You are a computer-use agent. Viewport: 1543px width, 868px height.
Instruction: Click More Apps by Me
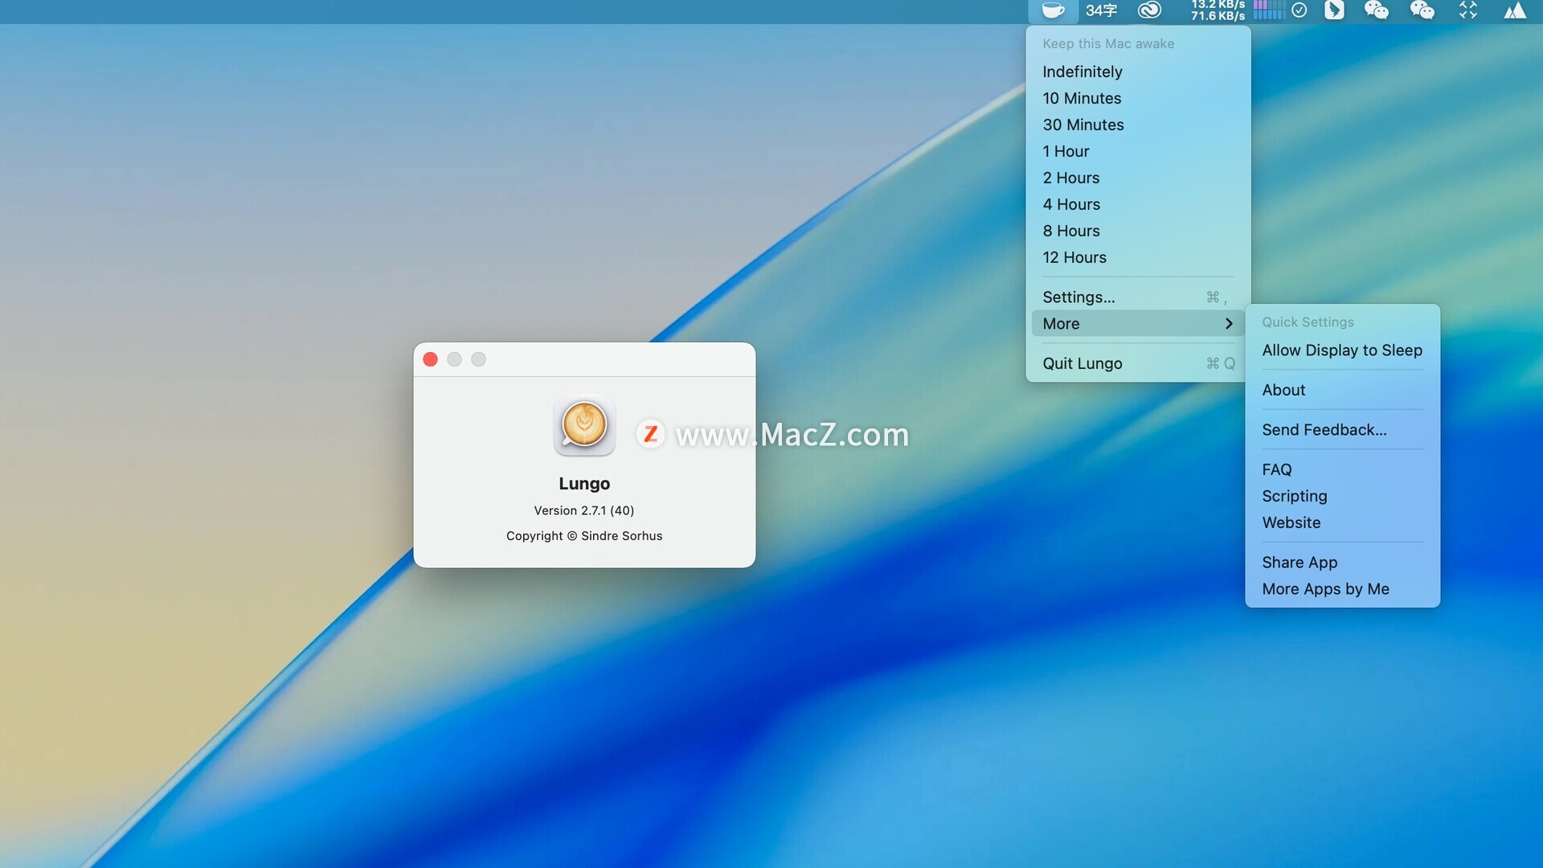(x=1325, y=589)
